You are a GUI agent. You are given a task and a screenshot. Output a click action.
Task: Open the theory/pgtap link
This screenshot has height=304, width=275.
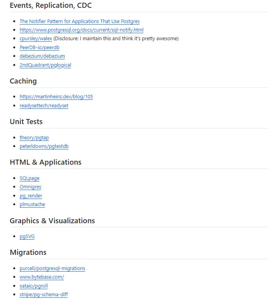tap(34, 138)
